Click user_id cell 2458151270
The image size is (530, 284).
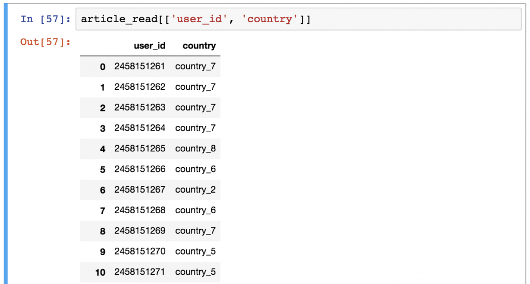click(140, 251)
